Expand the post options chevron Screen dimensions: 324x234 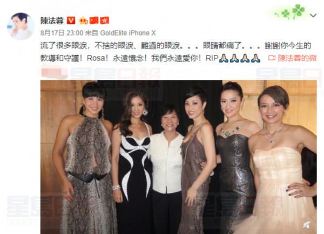[x=313, y=16]
